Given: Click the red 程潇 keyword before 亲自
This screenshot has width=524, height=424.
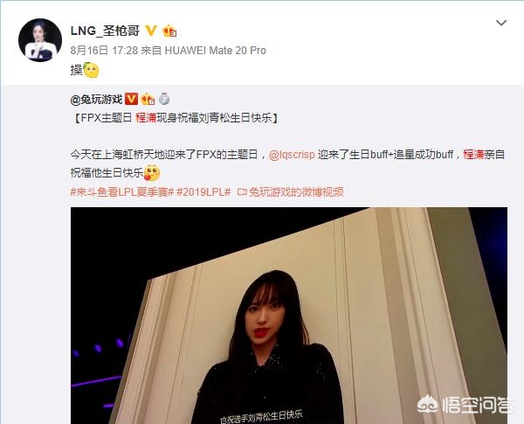Looking at the screenshot, I should [x=473, y=154].
